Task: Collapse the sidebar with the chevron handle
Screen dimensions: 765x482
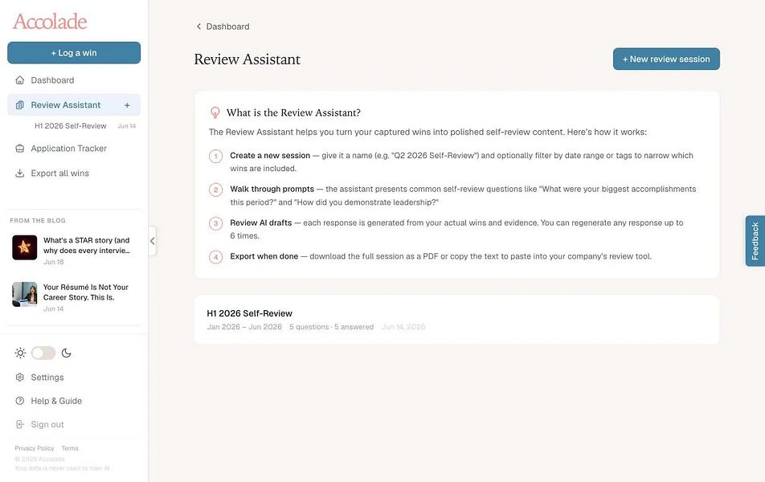Action: (152, 241)
